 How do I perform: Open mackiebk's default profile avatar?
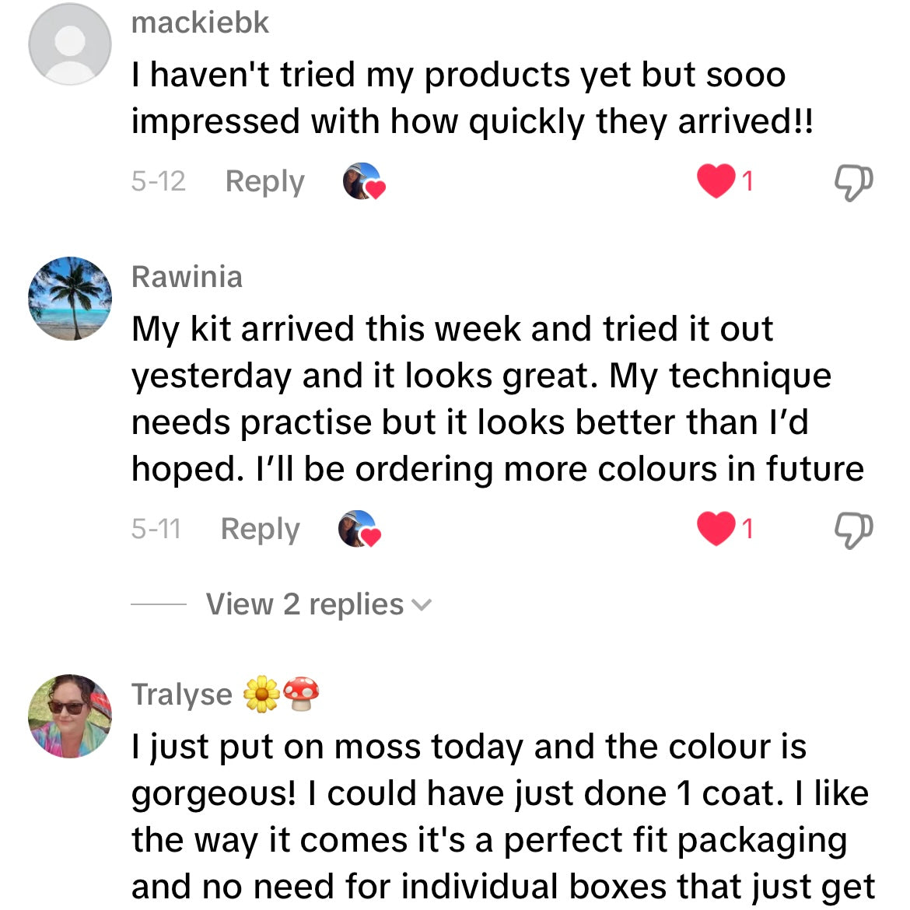point(70,44)
